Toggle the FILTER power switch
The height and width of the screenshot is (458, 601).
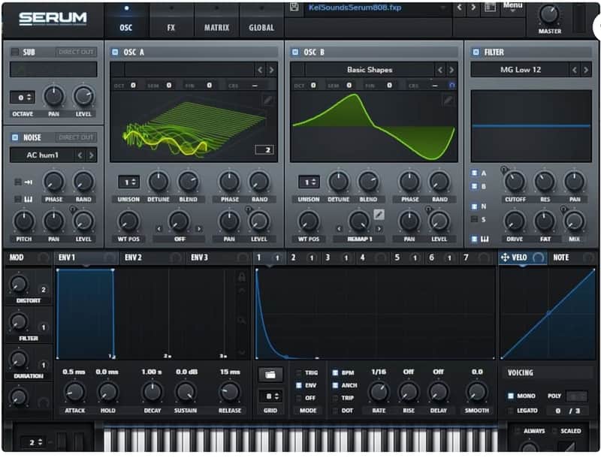[x=476, y=52]
